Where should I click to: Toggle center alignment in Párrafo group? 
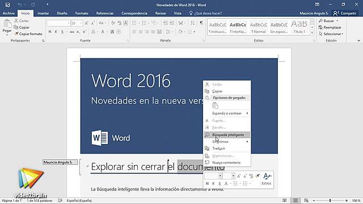[x=141, y=32]
